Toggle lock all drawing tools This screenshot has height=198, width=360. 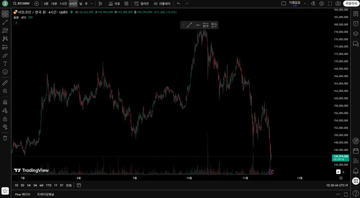(x=5, y=119)
